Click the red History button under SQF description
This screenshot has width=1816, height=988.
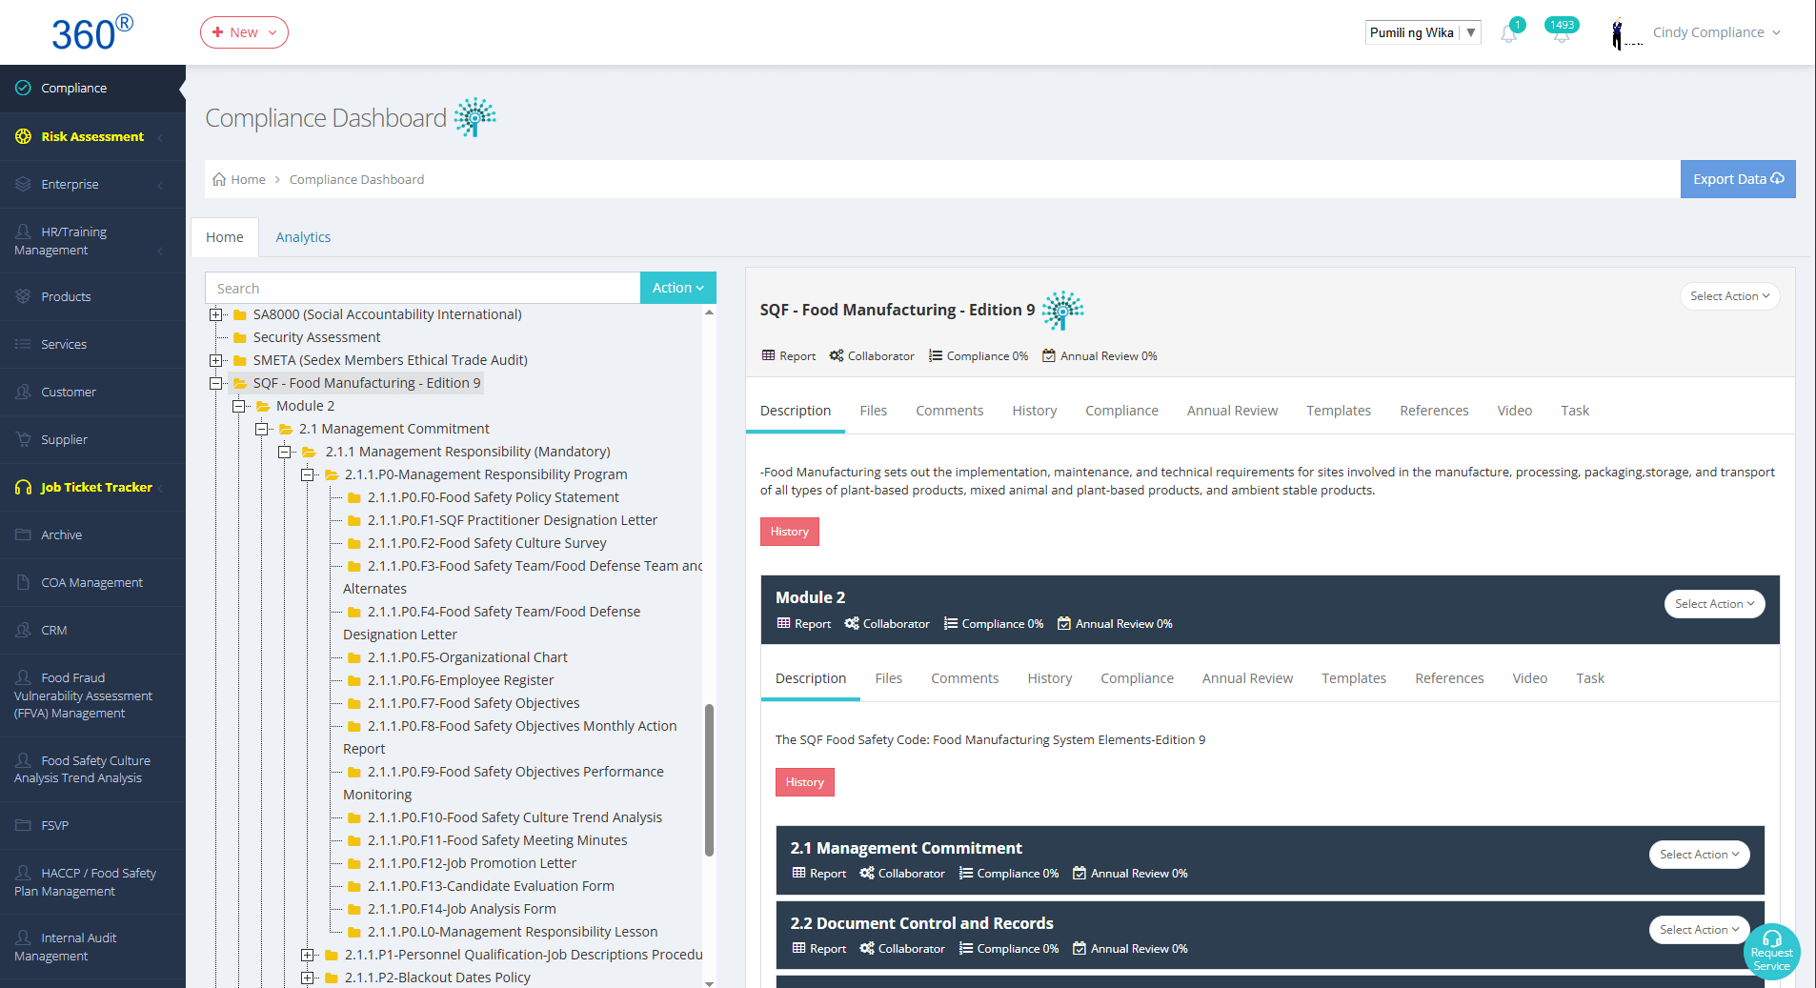pyautogui.click(x=790, y=532)
